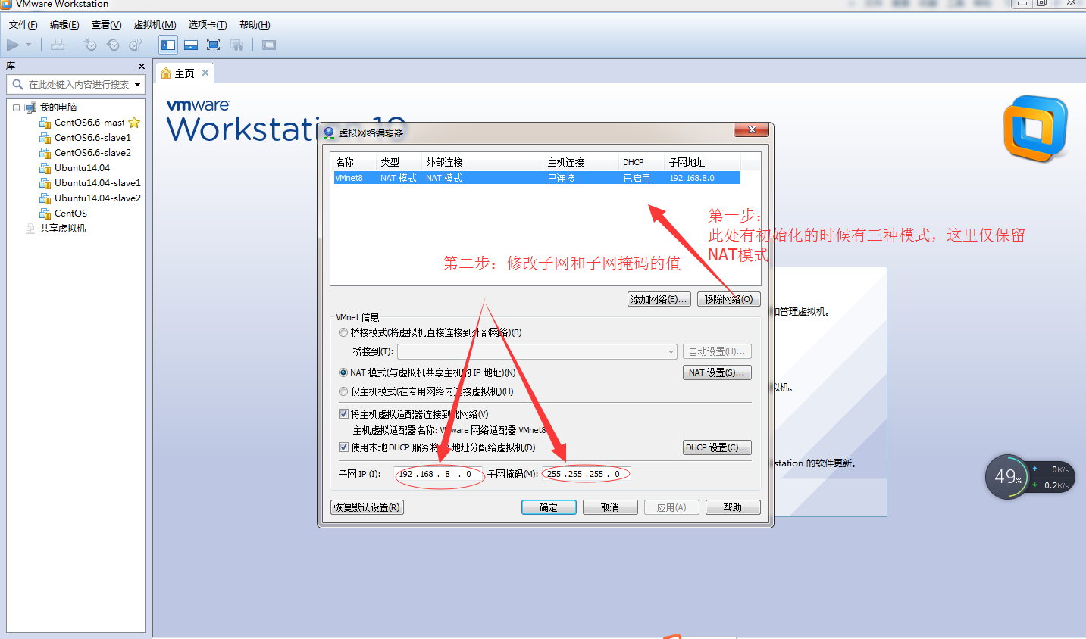The height and width of the screenshot is (639, 1086).
Task: Click the 帮助 button in the dialog
Action: [733, 507]
